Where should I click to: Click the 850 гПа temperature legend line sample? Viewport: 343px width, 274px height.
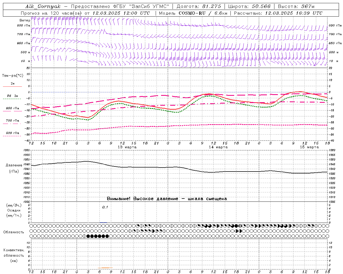(12, 111)
